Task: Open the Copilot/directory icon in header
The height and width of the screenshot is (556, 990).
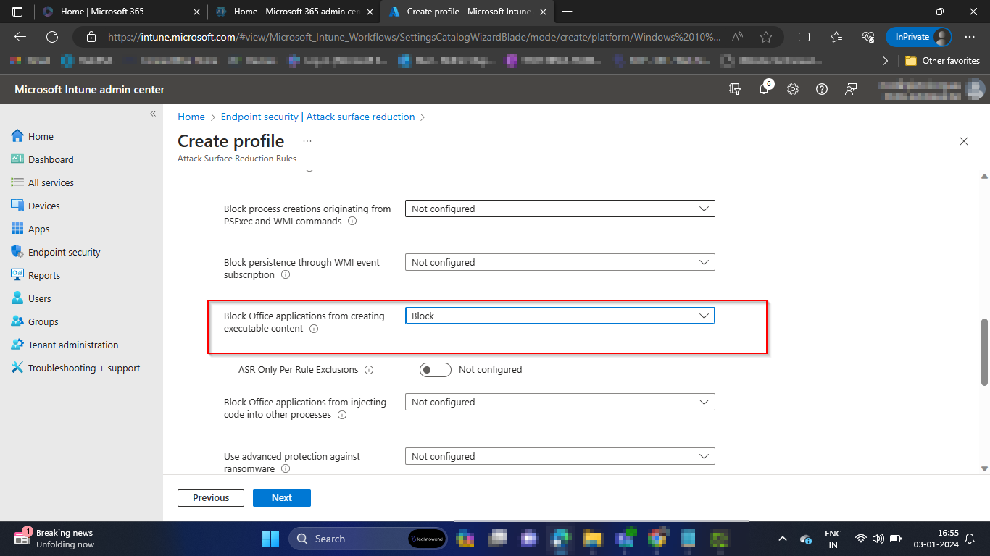Action: pyautogui.click(x=735, y=89)
